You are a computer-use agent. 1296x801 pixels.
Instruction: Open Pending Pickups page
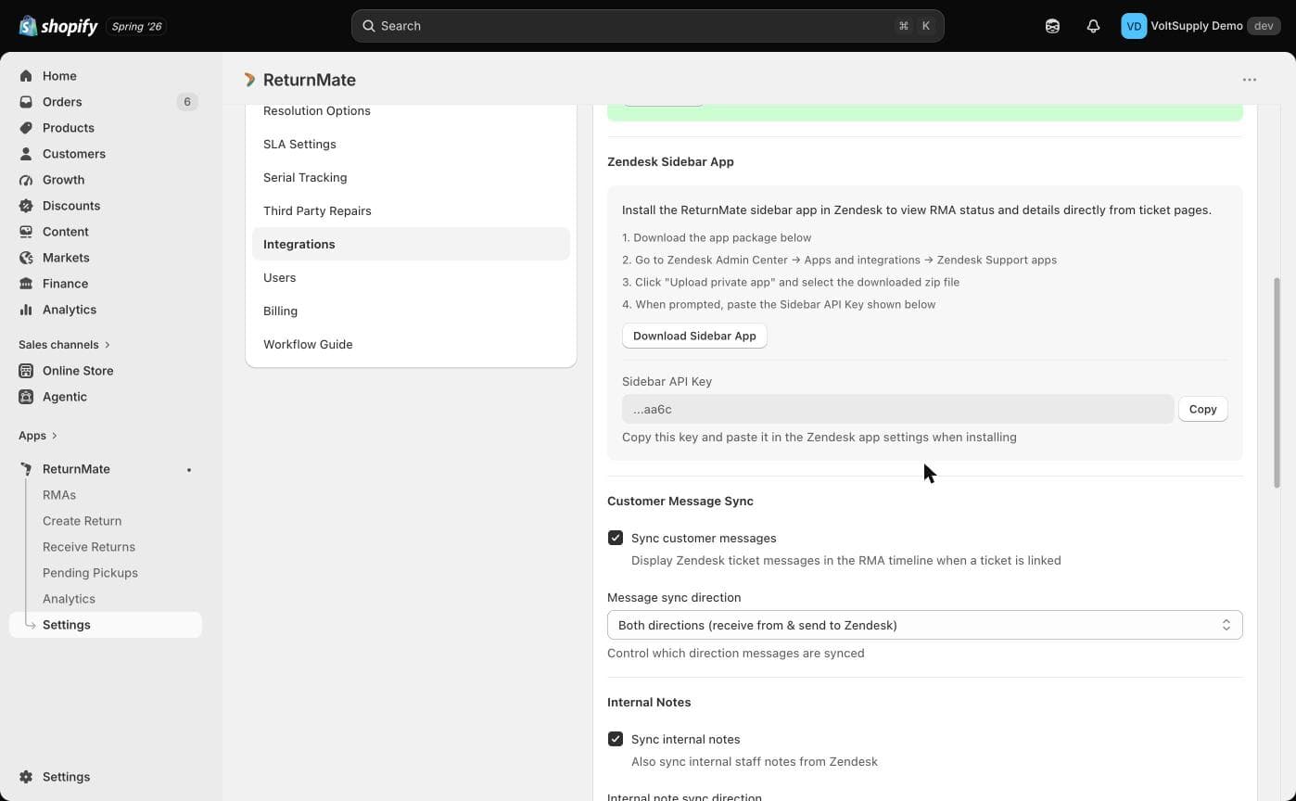click(x=90, y=573)
